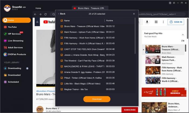This screenshot has width=189, height=113.
Task: Switch to the Home tab
Action: click(38, 8)
